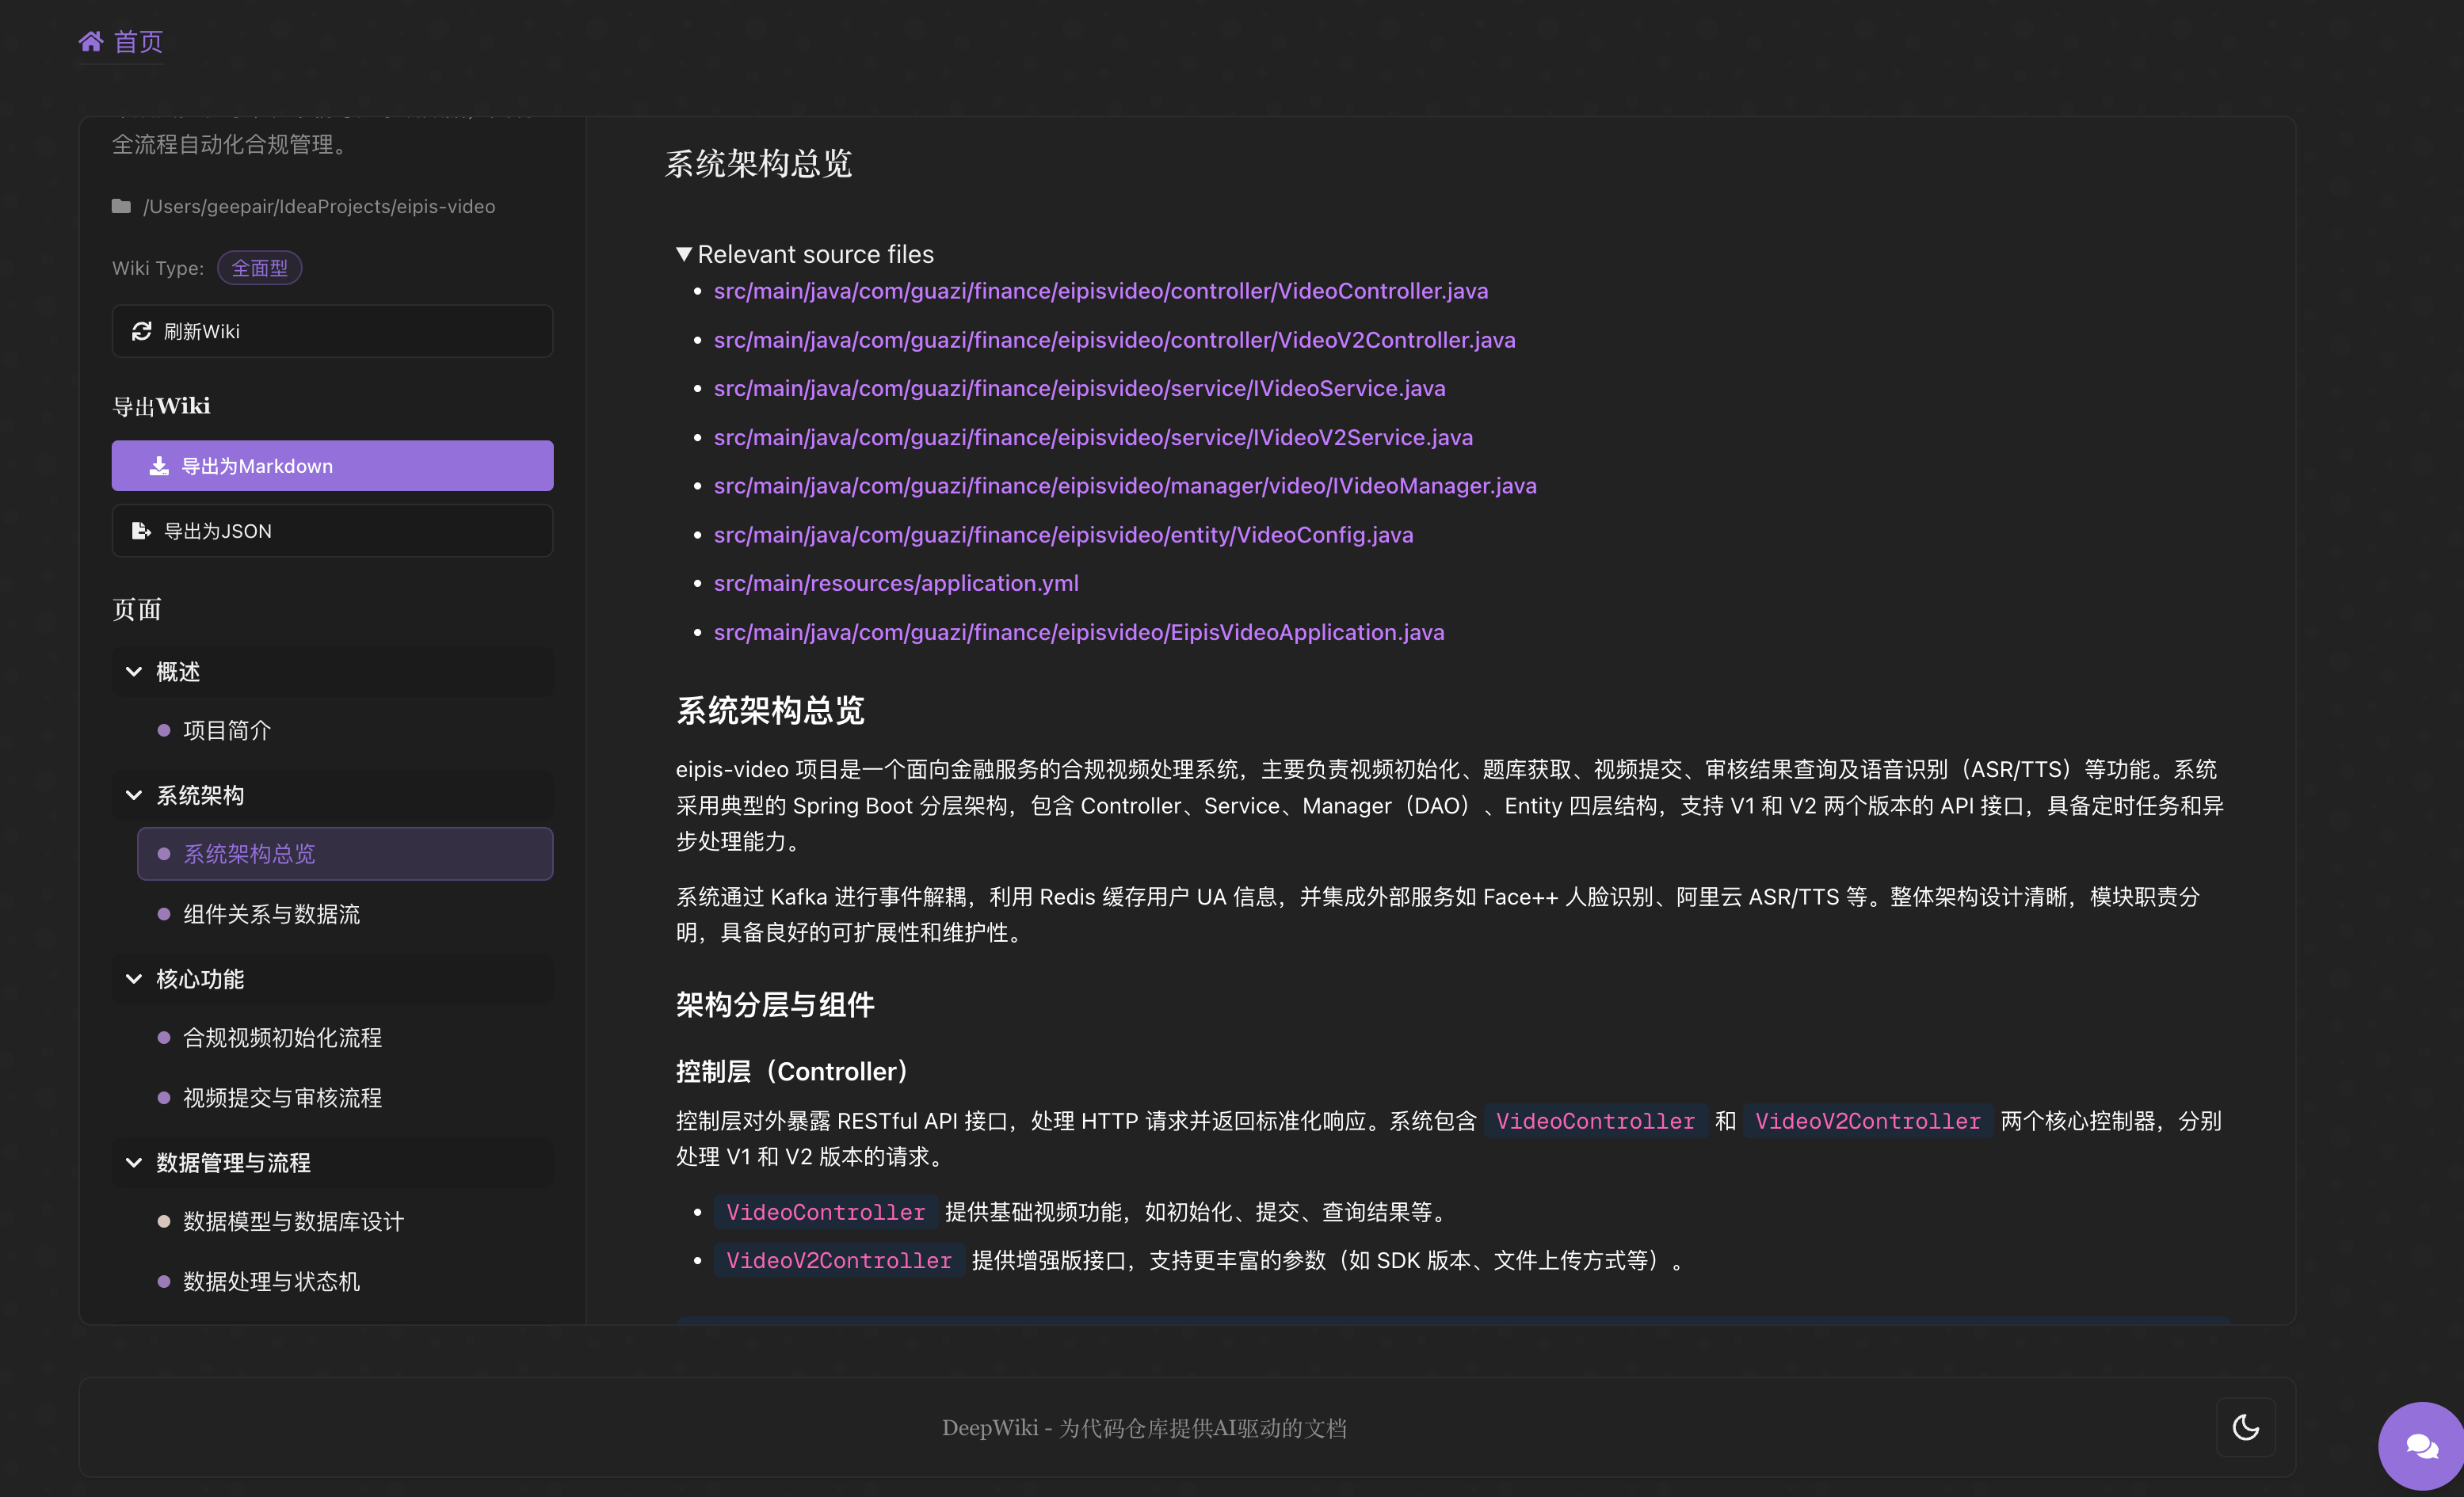The height and width of the screenshot is (1497, 2464).
Task: Click the file export icon for JSON
Action: [x=141, y=531]
